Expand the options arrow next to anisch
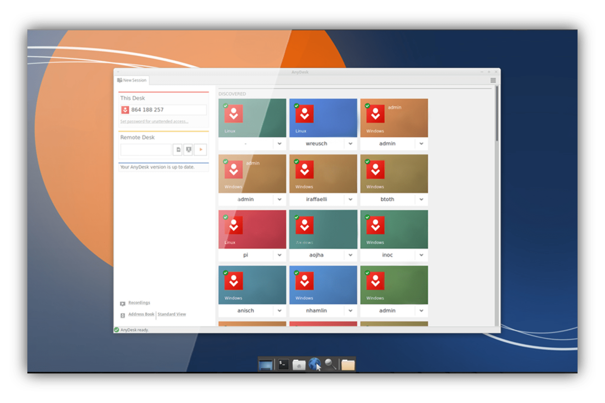The width and height of the screenshot is (605, 403). pos(279,311)
